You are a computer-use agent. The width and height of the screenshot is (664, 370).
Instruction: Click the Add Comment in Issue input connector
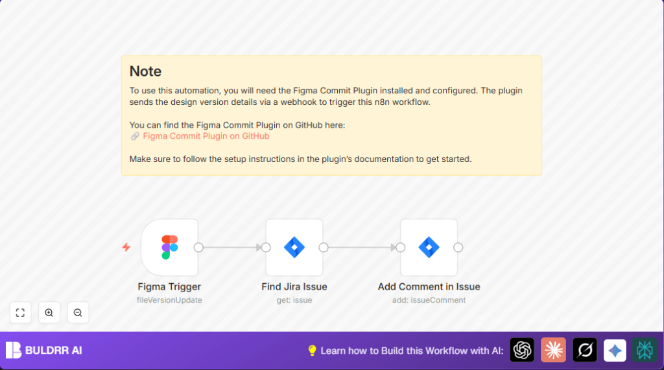click(x=401, y=248)
